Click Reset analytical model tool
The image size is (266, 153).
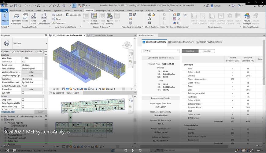point(57,19)
